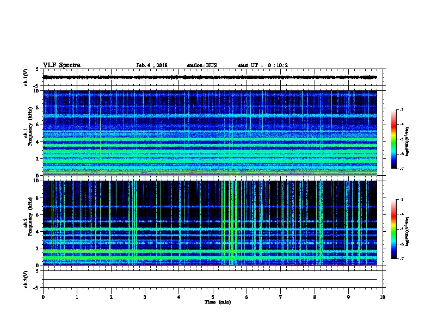Select the ch.1 "Frequency (kHz)" axis label
This screenshot has height=333, width=431.
pyautogui.click(x=30, y=126)
